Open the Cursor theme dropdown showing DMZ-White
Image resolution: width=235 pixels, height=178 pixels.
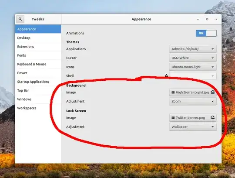click(193, 58)
